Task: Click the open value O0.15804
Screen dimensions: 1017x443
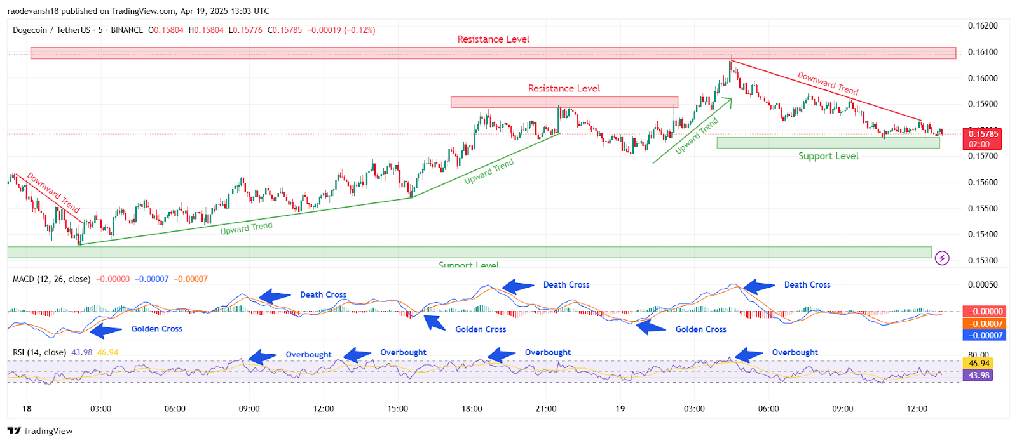Action: (x=166, y=30)
